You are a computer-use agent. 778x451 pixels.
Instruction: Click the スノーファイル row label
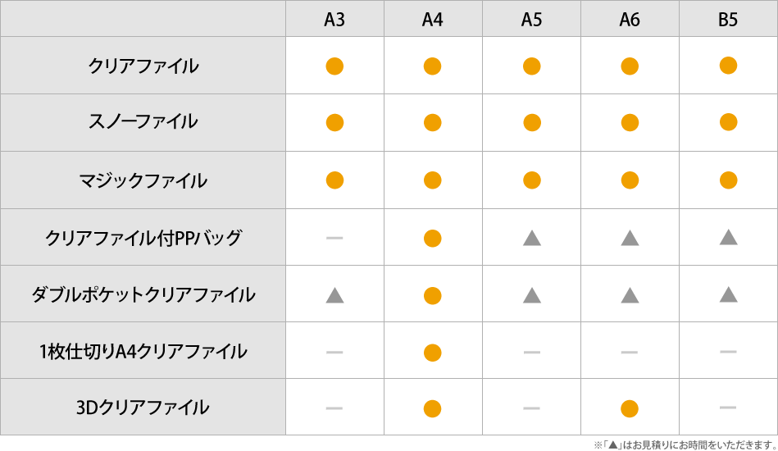pos(143,121)
